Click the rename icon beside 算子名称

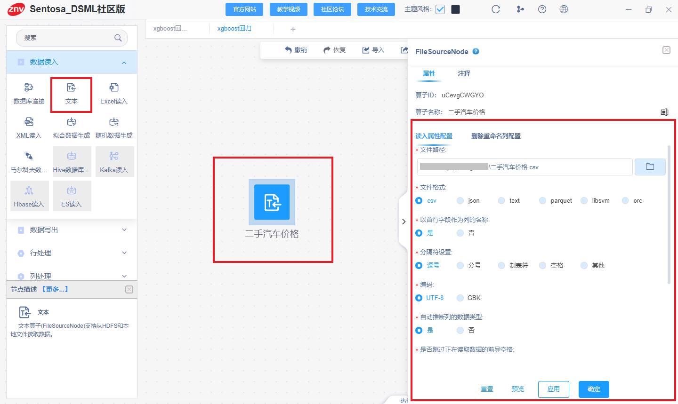[664, 112]
